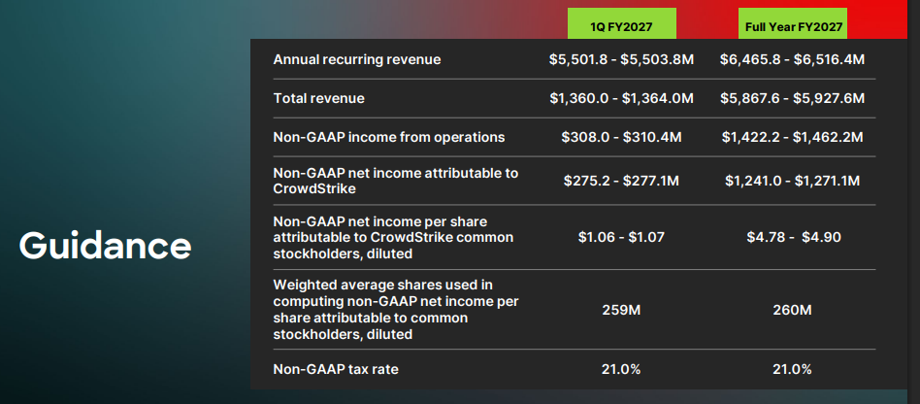Select the $1,360.0 - $1,364.0M revenue value
This screenshot has width=920, height=404.
pos(621,99)
